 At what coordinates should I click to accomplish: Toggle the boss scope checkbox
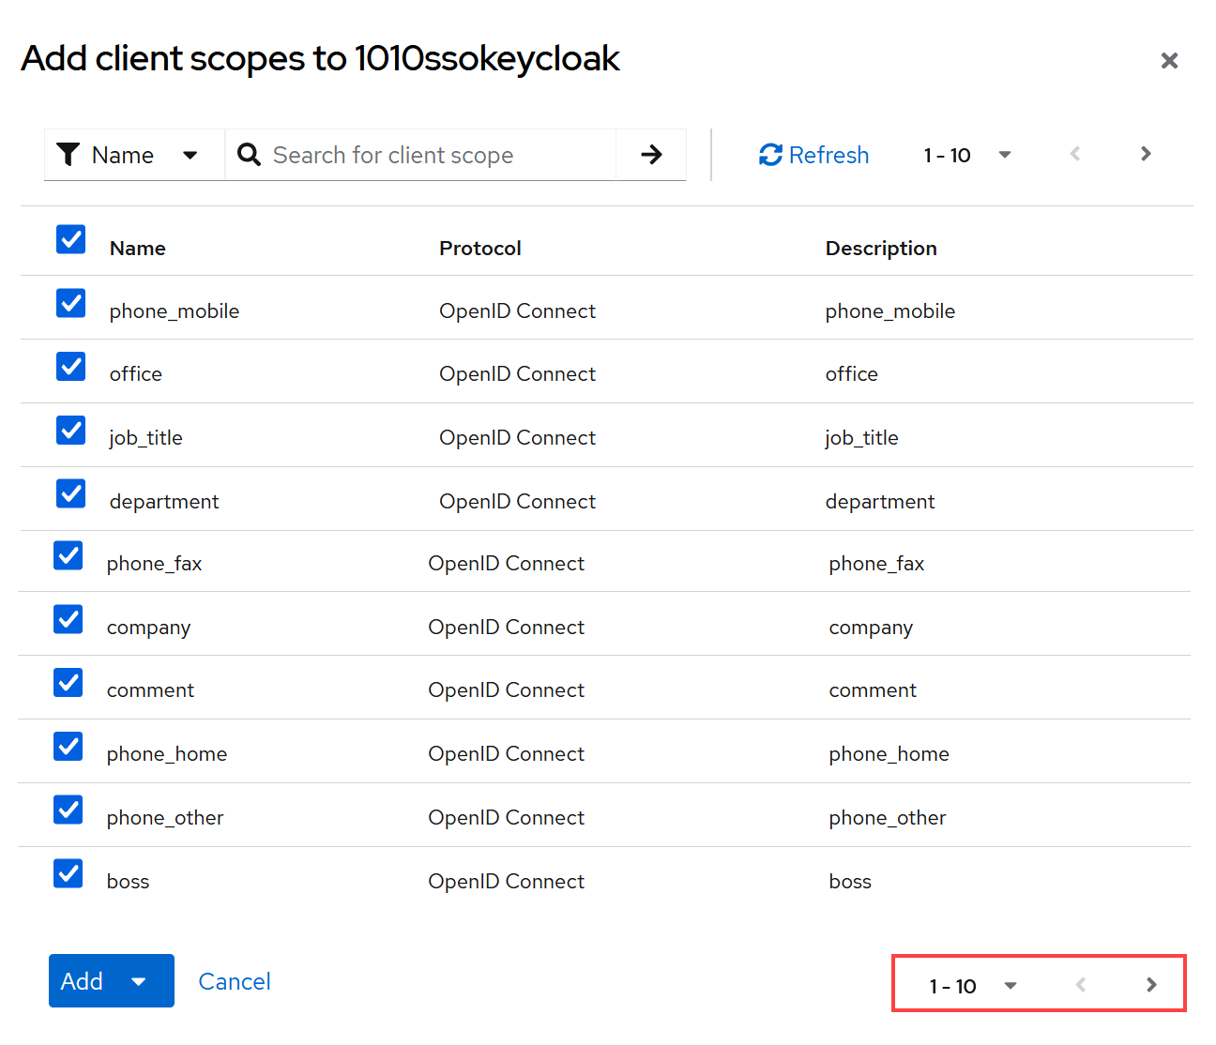tap(68, 873)
